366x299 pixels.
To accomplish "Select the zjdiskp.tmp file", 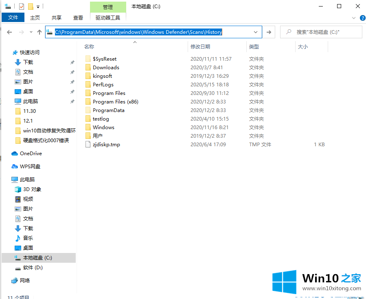I will 106,145.
